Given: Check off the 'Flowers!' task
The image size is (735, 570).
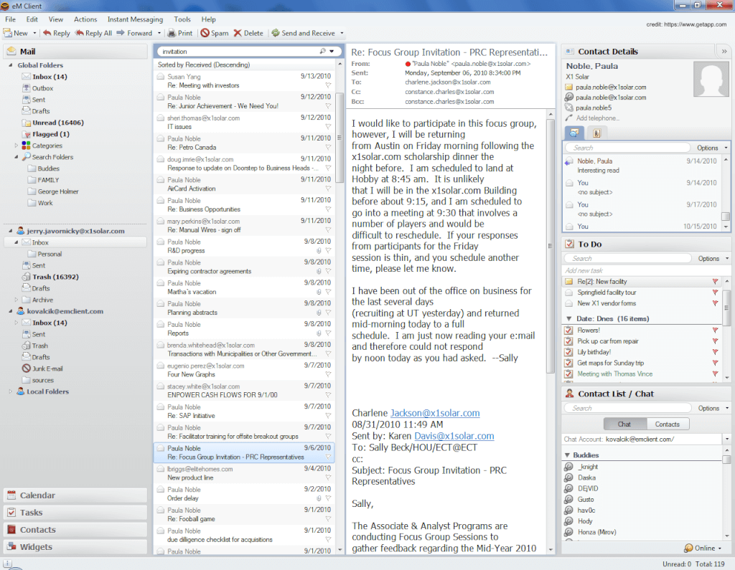Looking at the screenshot, I should 568,331.
